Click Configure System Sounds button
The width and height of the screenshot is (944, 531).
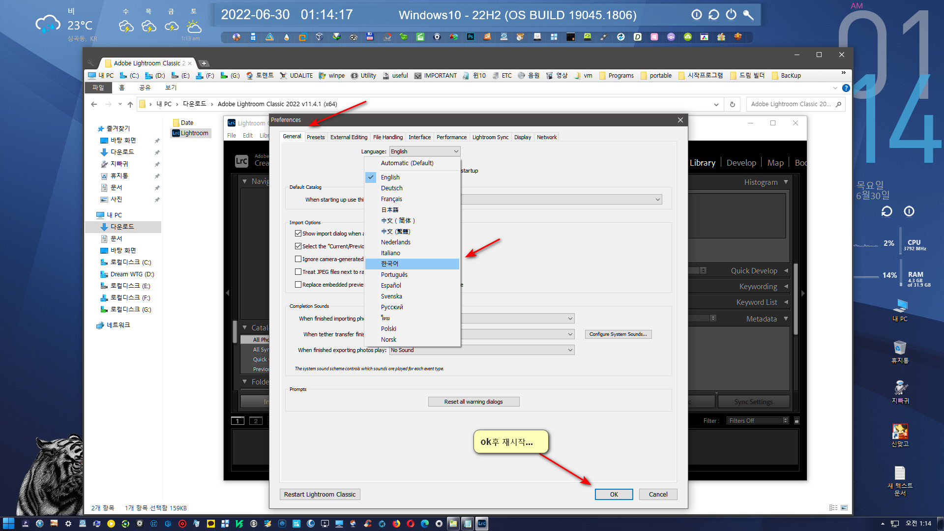pos(618,334)
